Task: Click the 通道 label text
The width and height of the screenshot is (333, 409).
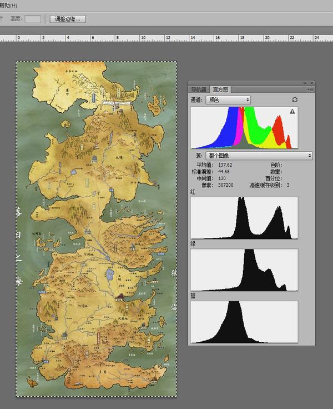Action: [196, 100]
